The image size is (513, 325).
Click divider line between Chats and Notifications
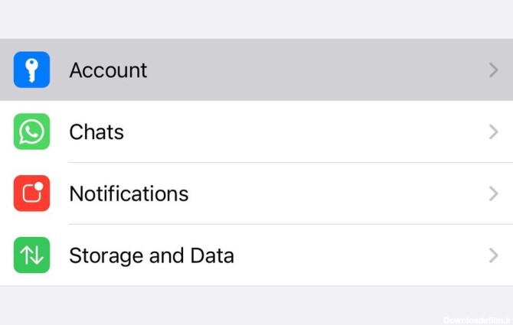click(289, 162)
